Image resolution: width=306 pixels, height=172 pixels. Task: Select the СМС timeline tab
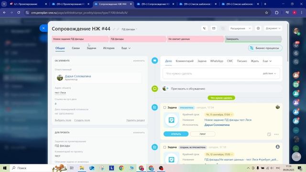(230, 61)
